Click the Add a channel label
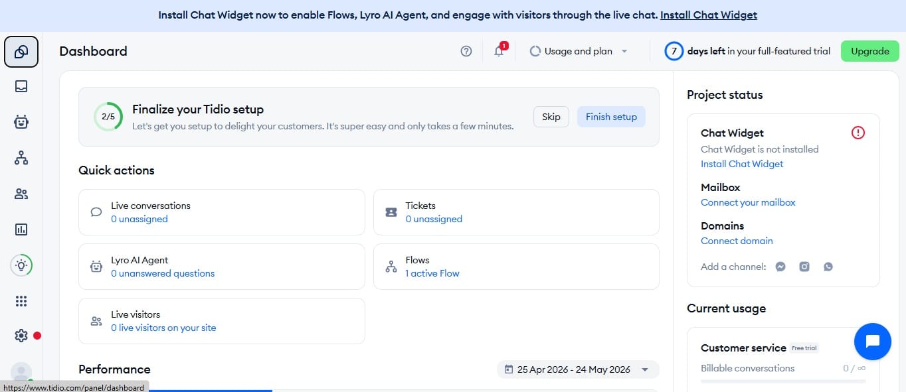 tap(733, 267)
